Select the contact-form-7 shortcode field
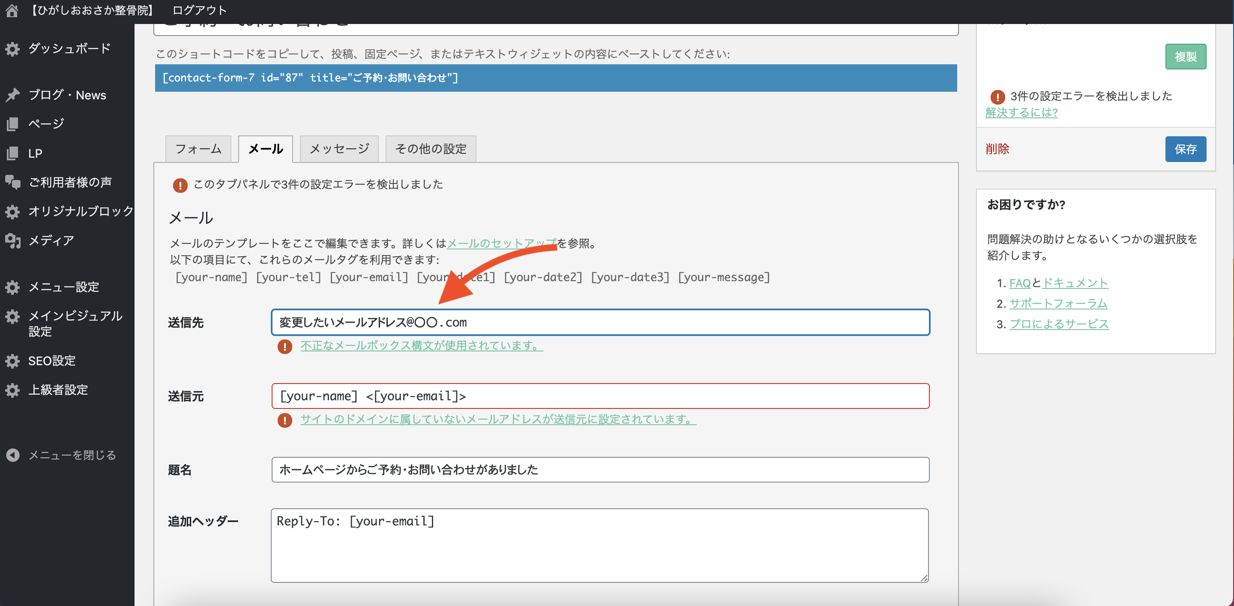This screenshot has width=1234, height=606. [x=556, y=78]
